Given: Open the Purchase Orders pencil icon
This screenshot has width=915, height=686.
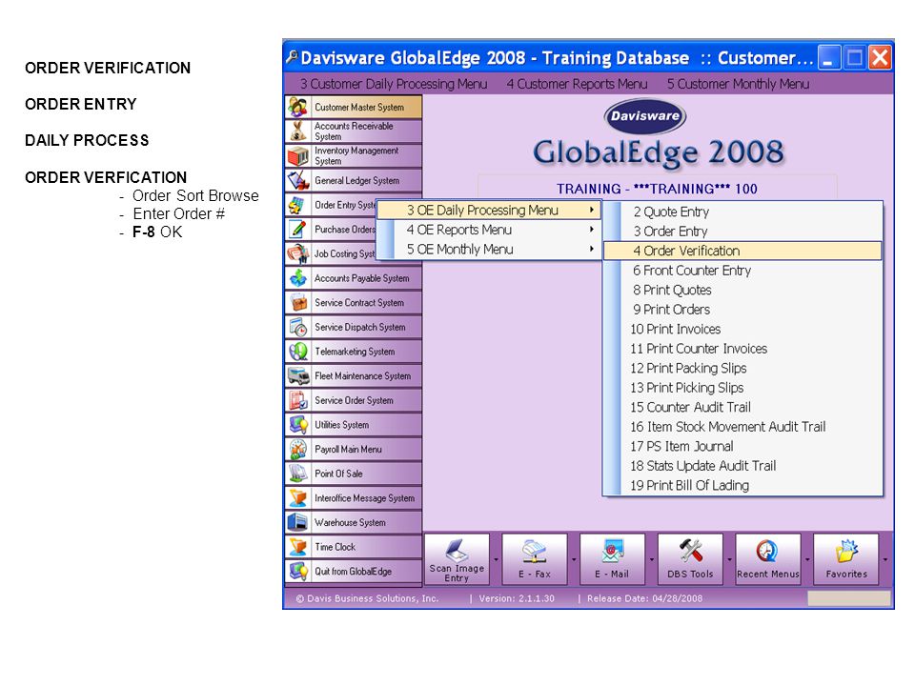Looking at the screenshot, I should (298, 230).
